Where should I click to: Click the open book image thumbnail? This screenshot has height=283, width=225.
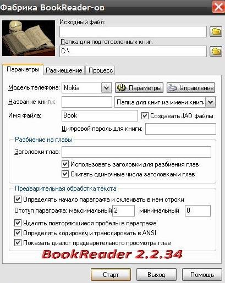click(29, 38)
